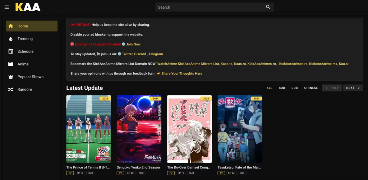Open the Discord link
The height and width of the screenshot is (180, 368).
click(140, 54)
